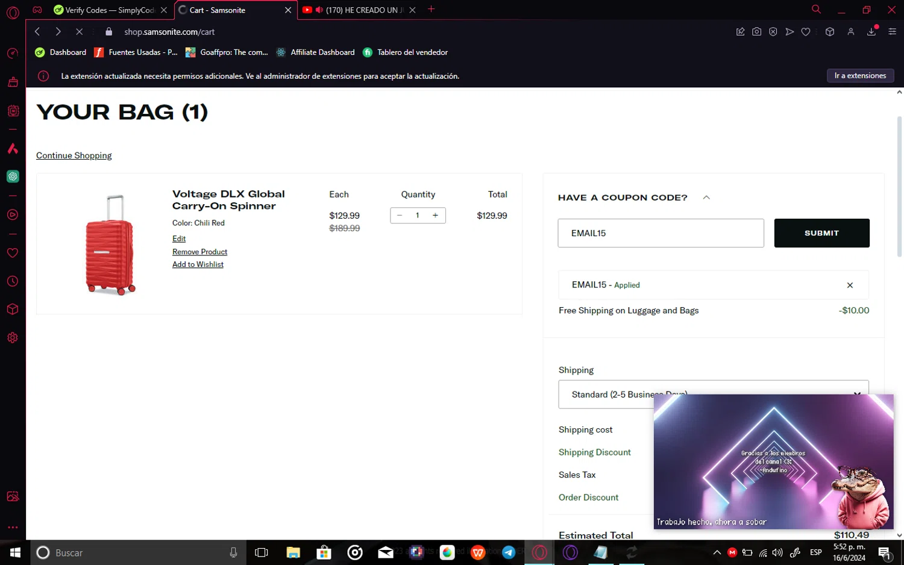
Task: Open Task View from the taskbar
Action: [262, 552]
